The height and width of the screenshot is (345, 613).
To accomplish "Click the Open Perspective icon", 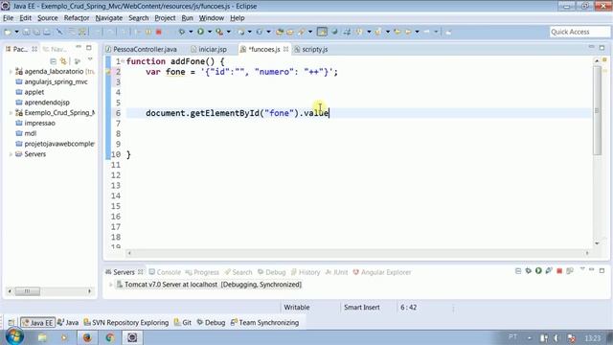I will coord(11,323).
